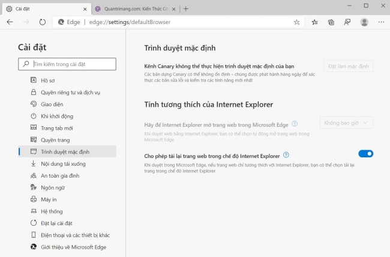The image size is (390, 257).
Task: Open the profile avatar icon
Action: 364,22
